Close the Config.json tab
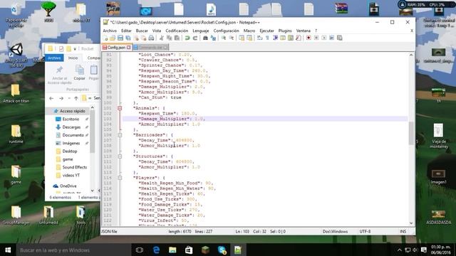Screen dimensions: 456x256 [x=128, y=48]
